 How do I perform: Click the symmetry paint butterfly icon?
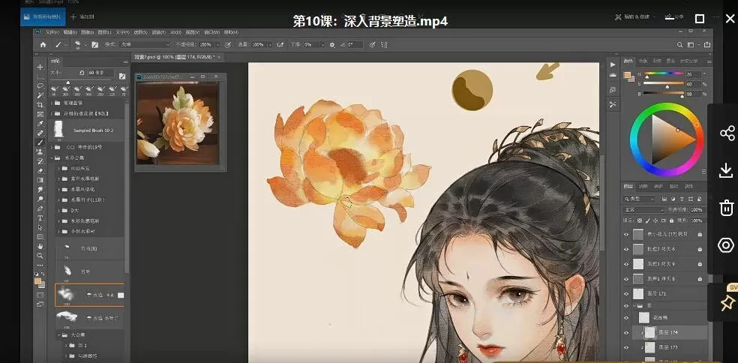pyautogui.click(x=384, y=45)
